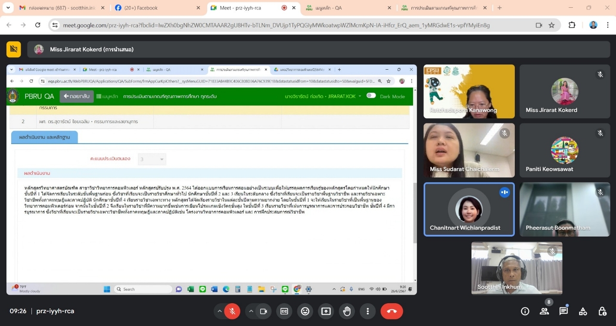Expand audio settings arrow beside microphone
Screen dimensions: 616x326
(220, 311)
